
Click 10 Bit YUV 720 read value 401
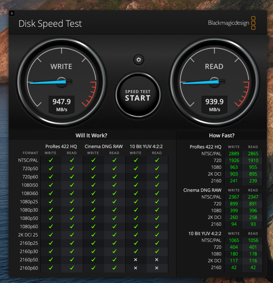(x=253, y=247)
